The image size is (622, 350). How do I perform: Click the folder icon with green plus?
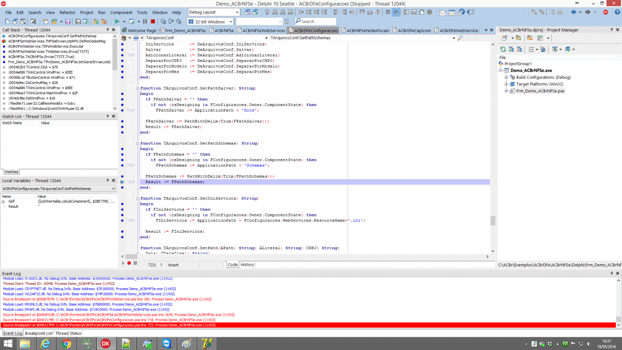[96, 22]
